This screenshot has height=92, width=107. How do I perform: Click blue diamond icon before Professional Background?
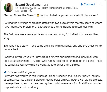5,72
